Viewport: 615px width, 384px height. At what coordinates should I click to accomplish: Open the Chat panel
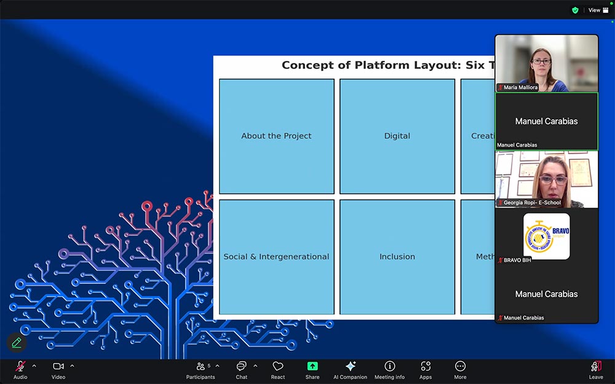[x=242, y=369]
